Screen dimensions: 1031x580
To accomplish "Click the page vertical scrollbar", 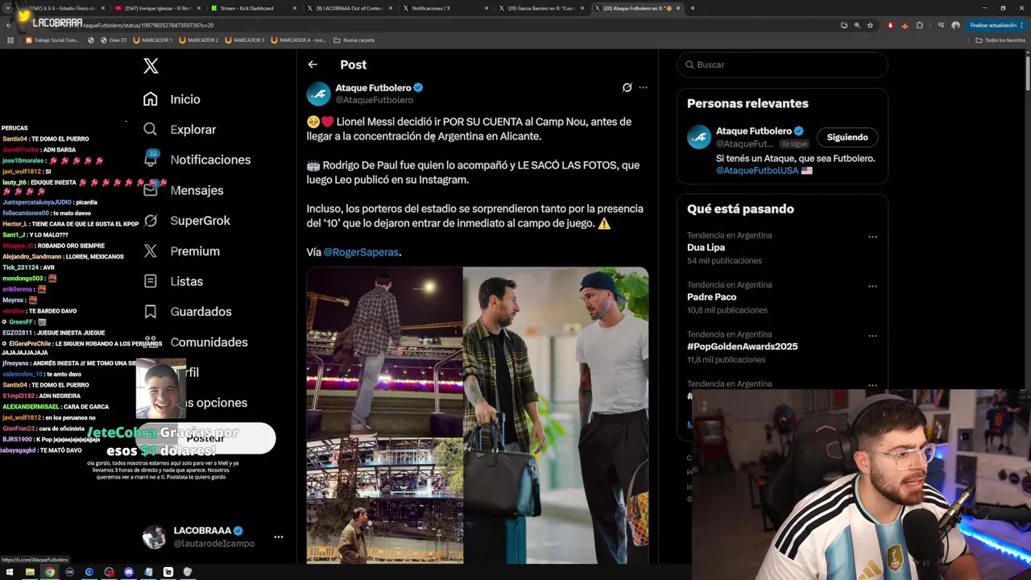I will [x=1028, y=72].
